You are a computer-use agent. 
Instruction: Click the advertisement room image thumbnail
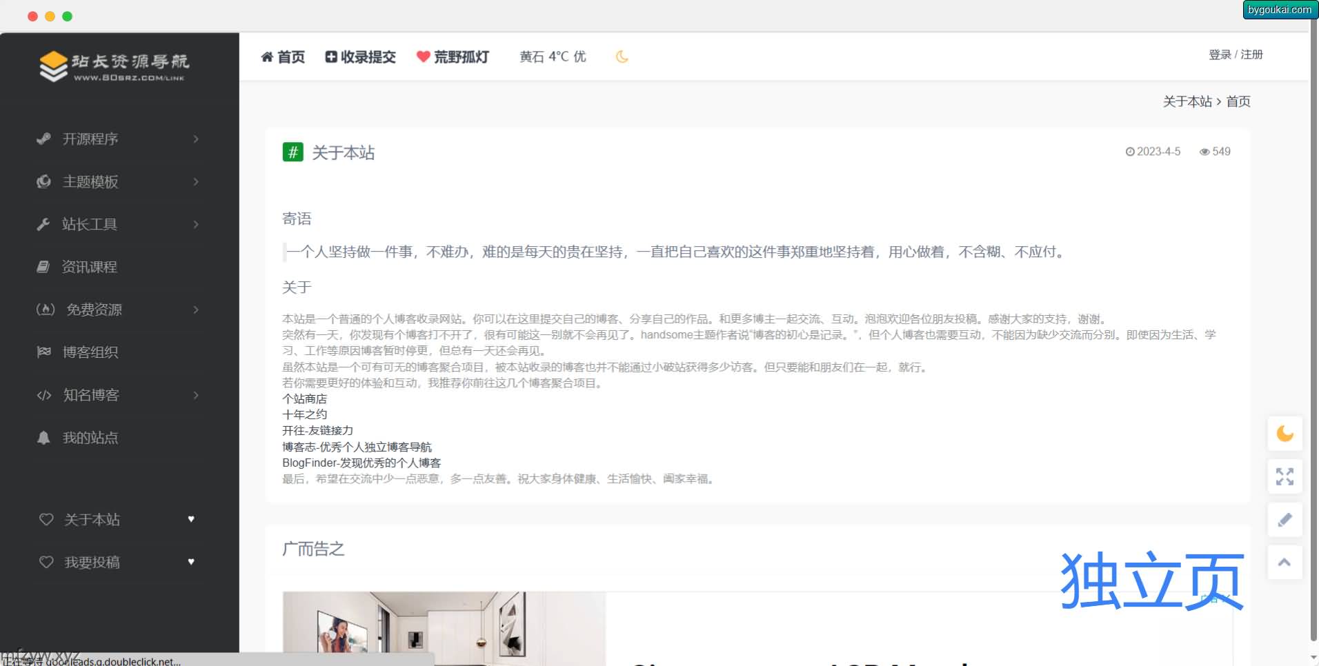[443, 627]
